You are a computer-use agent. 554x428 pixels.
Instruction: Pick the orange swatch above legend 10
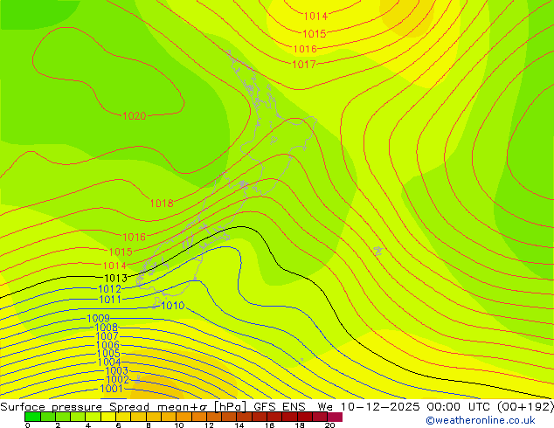click(x=184, y=417)
